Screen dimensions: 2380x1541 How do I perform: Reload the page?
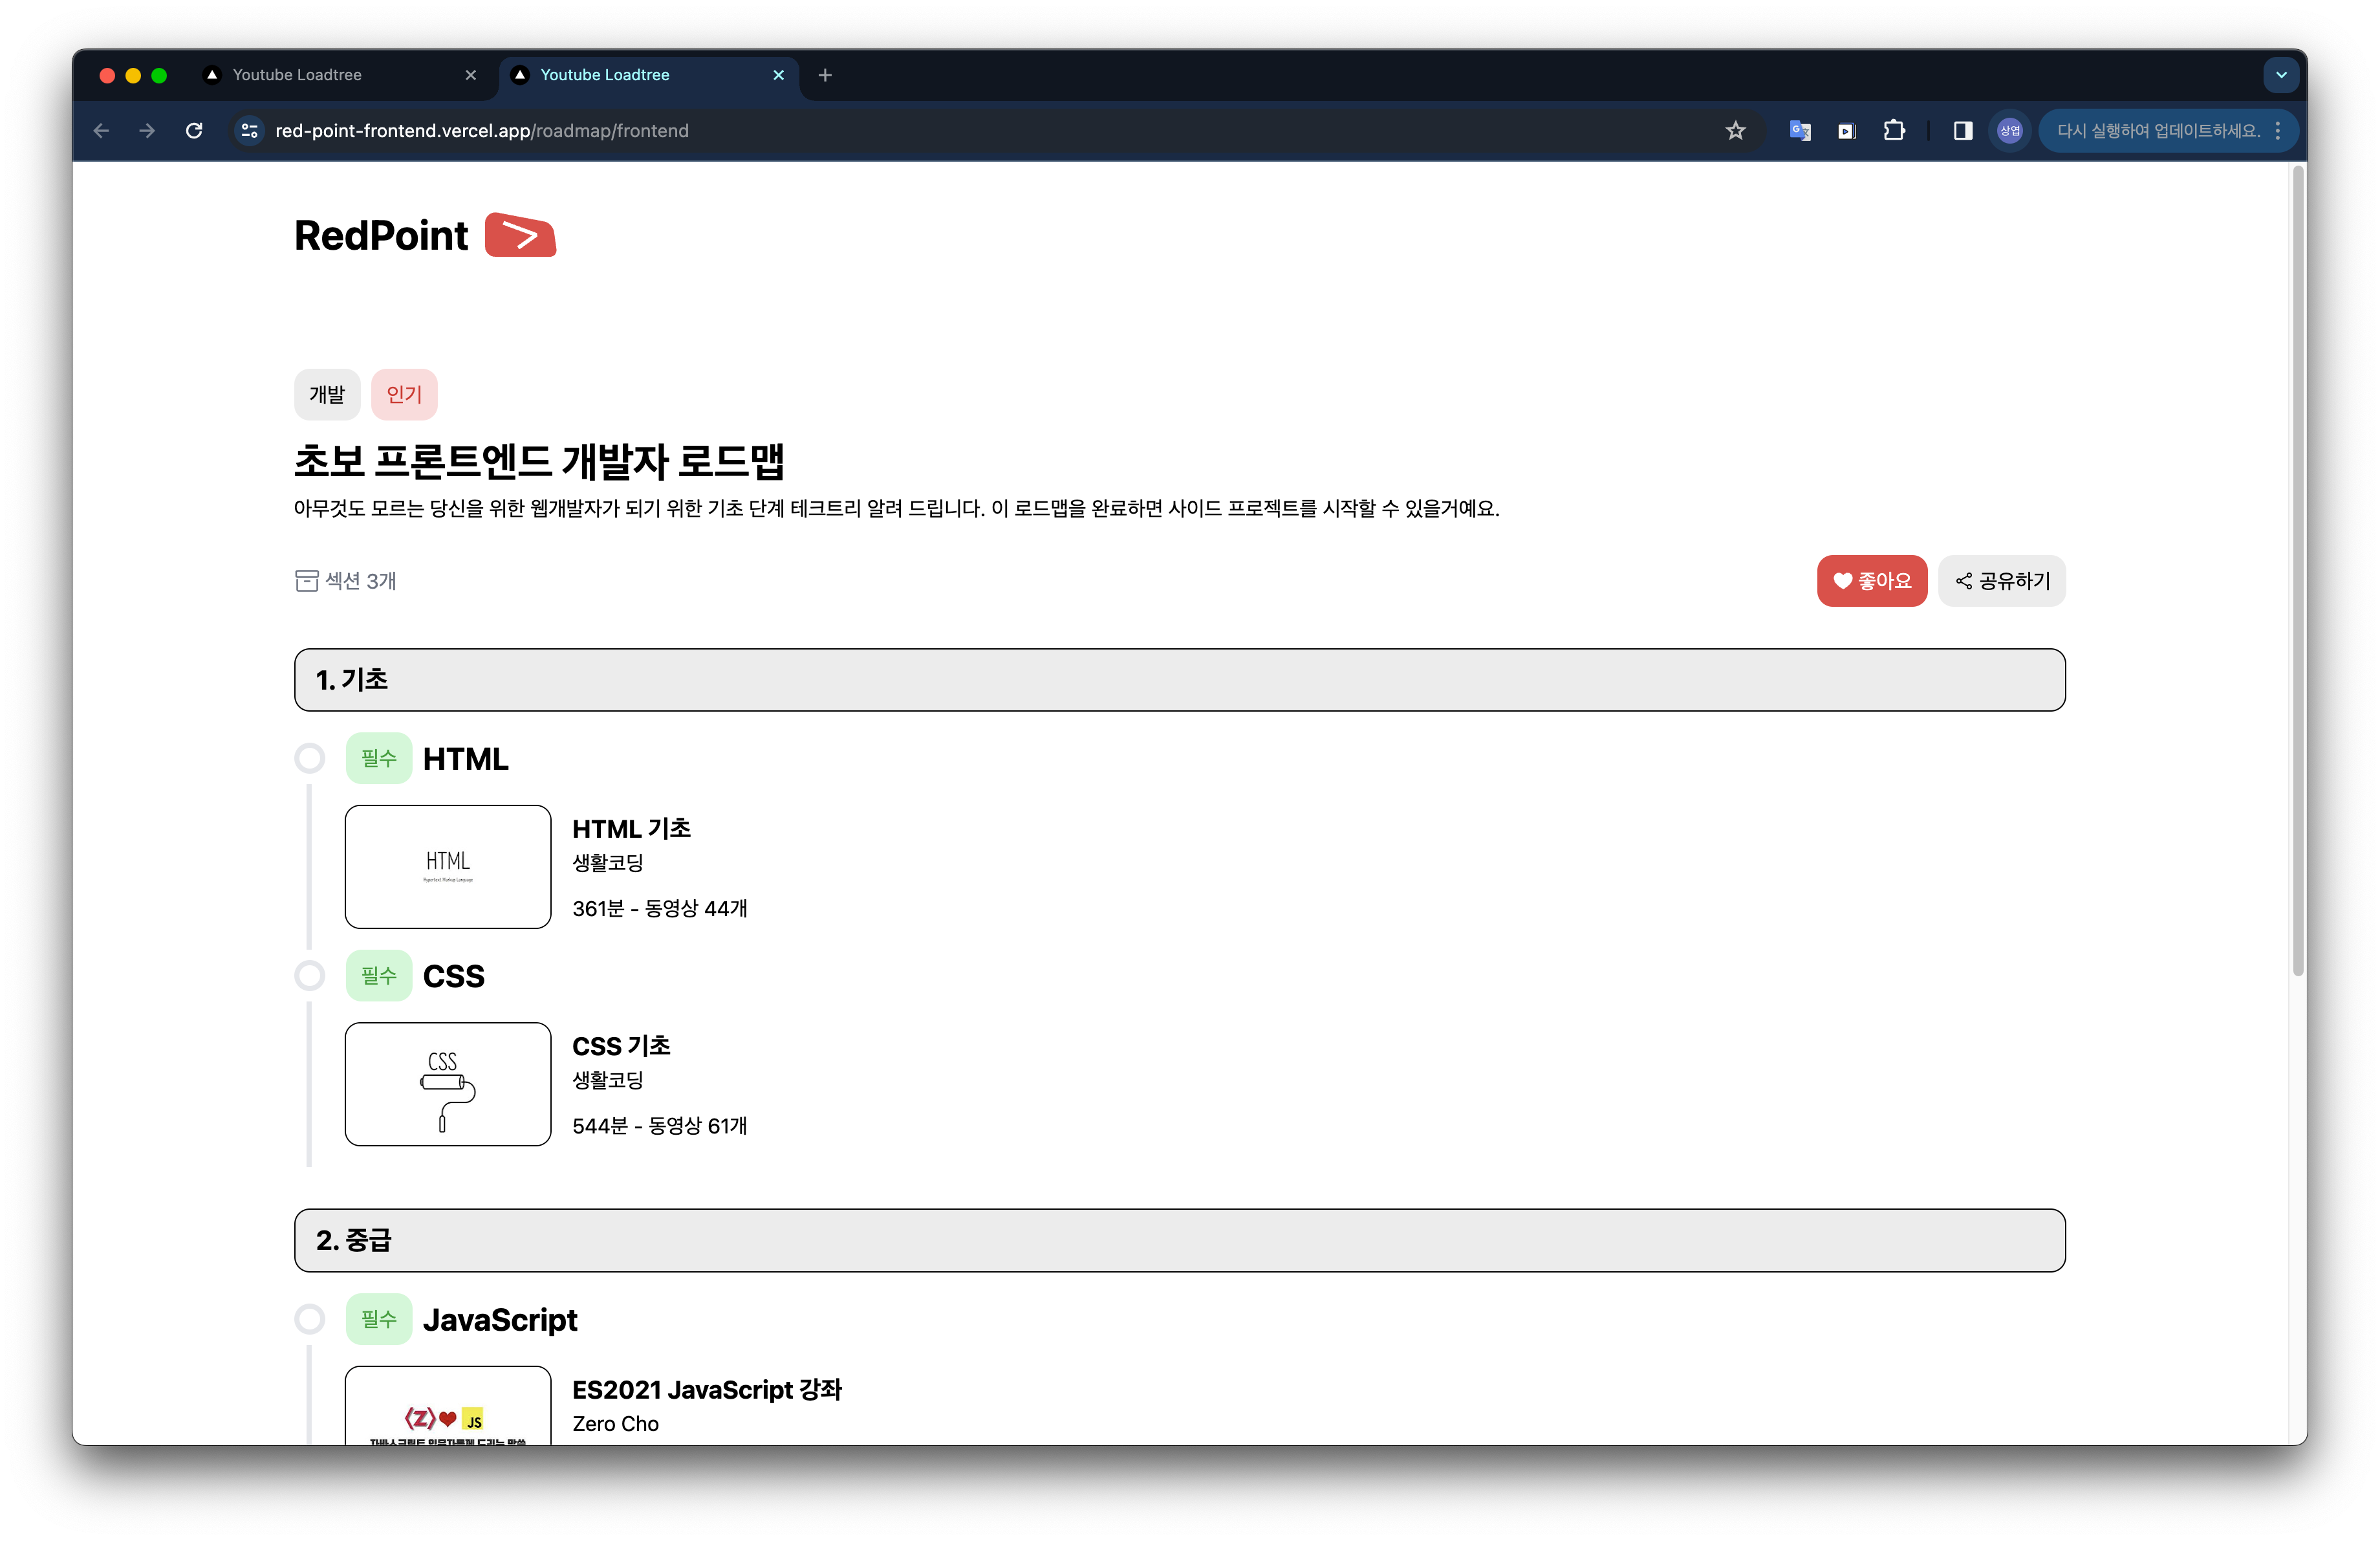[194, 131]
